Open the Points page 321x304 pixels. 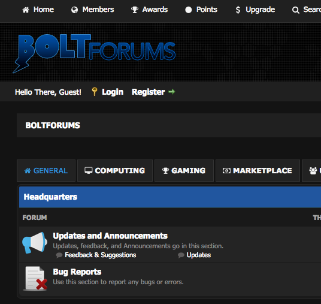coord(207,10)
